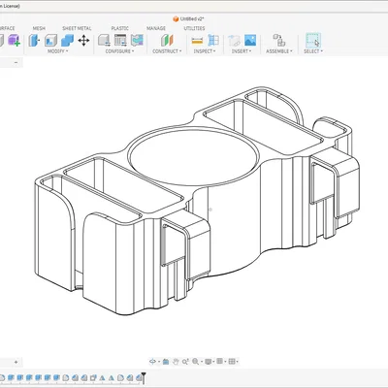Viewport: 388px width, 388px height.
Task: Expand the ASSEMBLE dropdown menu
Action: pos(279,51)
